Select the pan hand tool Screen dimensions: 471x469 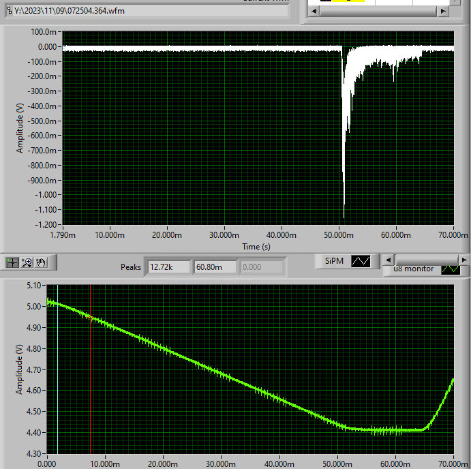(x=41, y=262)
